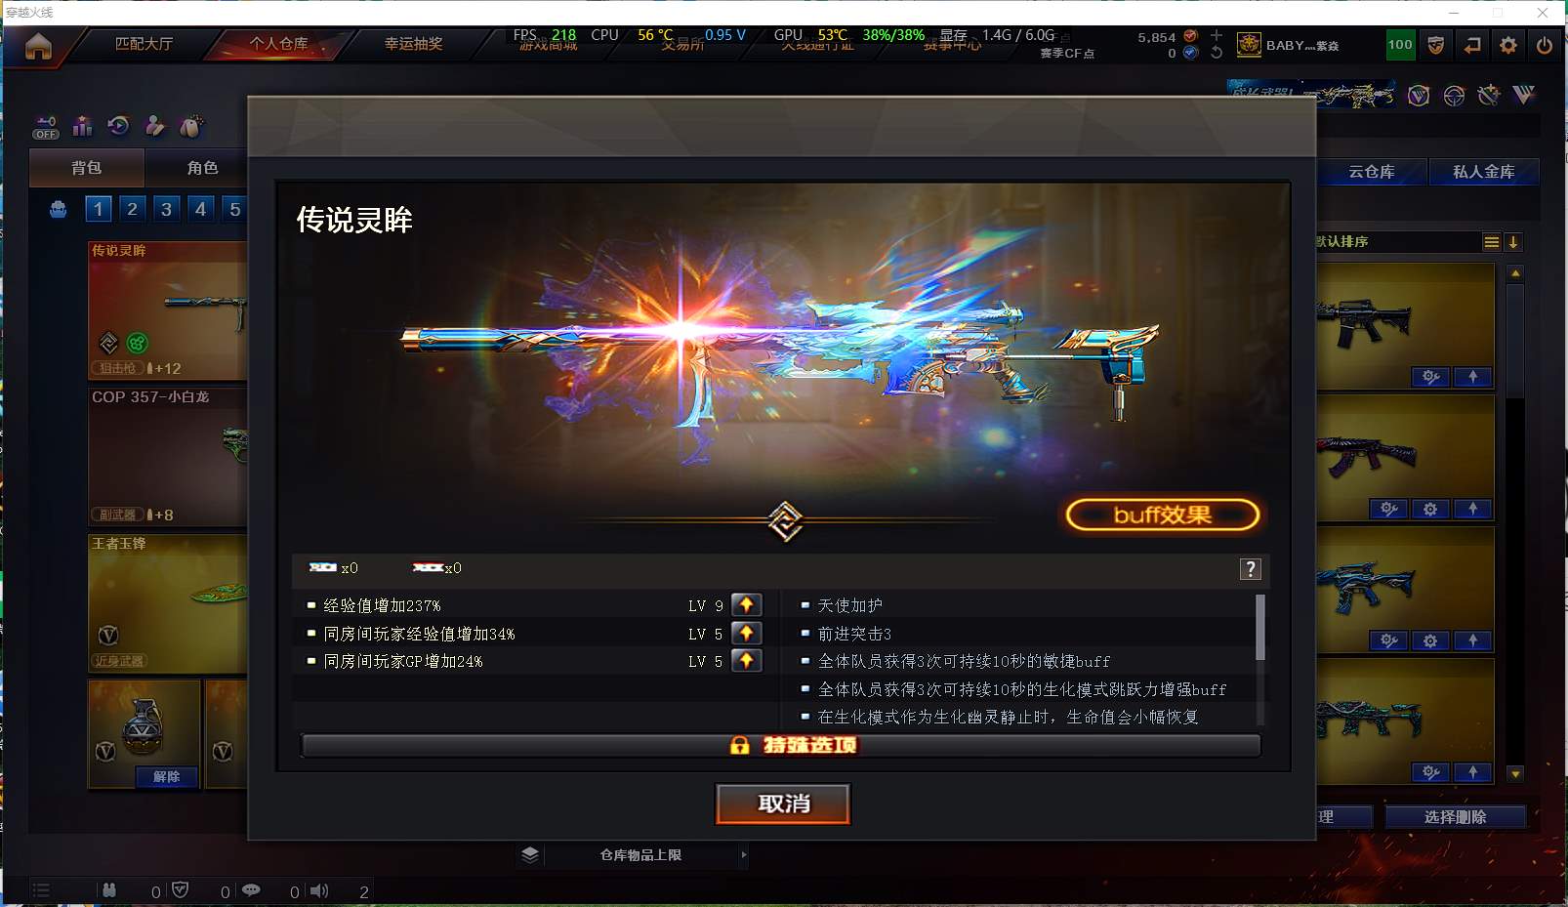This screenshot has width=1568, height=907.
Task: Upgrade 同房间玩家GP增加24% arrow icon
Action: 747,661
